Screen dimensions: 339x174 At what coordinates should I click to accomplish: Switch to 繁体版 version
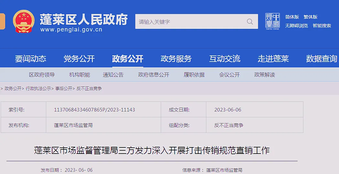310,17
